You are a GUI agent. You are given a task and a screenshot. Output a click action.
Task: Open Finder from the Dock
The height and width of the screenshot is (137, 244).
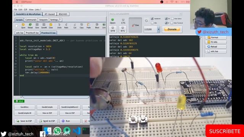pos(48,131)
